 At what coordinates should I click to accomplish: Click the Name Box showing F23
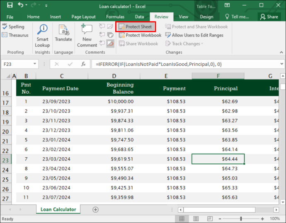(x=17, y=64)
